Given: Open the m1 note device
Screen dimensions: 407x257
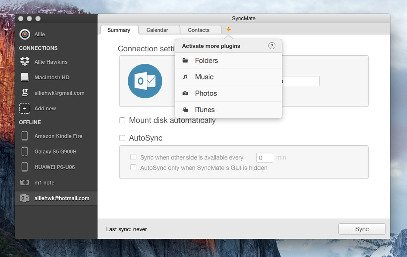Looking at the screenshot, I should coord(44,182).
